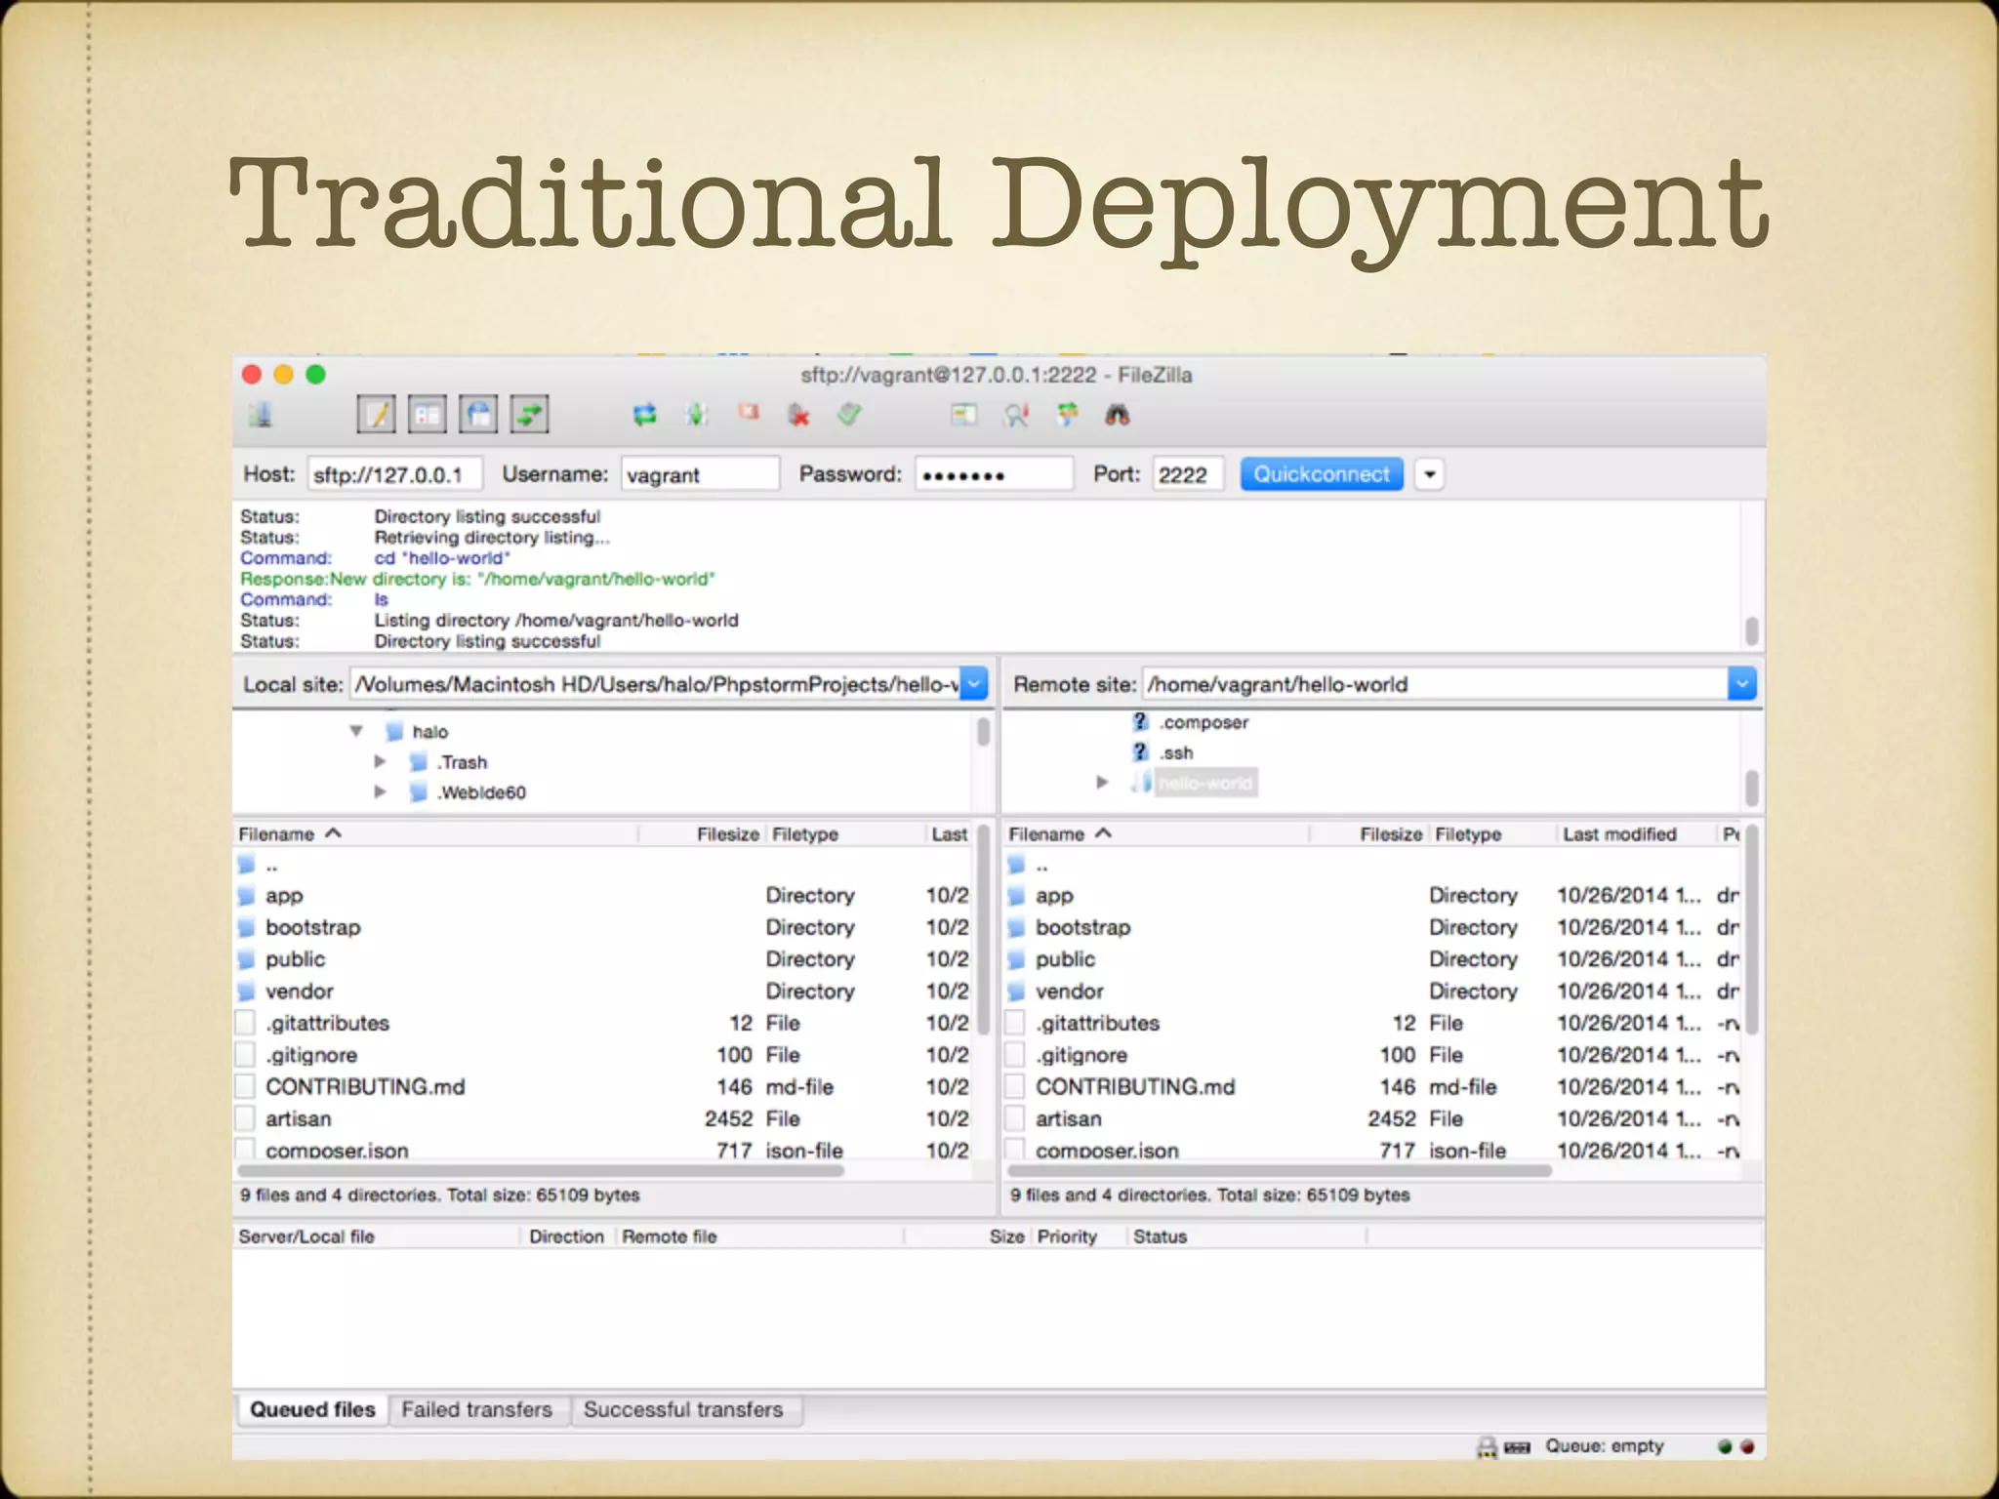Refresh the file and folder lists
Viewport: 1999px width, 1499px height.
point(644,416)
